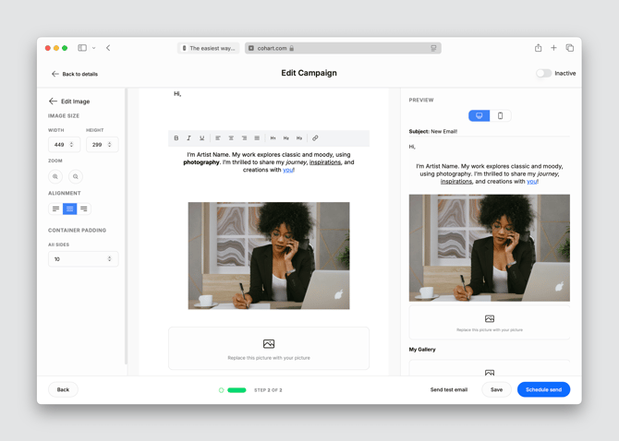Switch preview to mobile view
Image resolution: width=619 pixels, height=441 pixels.
point(500,115)
